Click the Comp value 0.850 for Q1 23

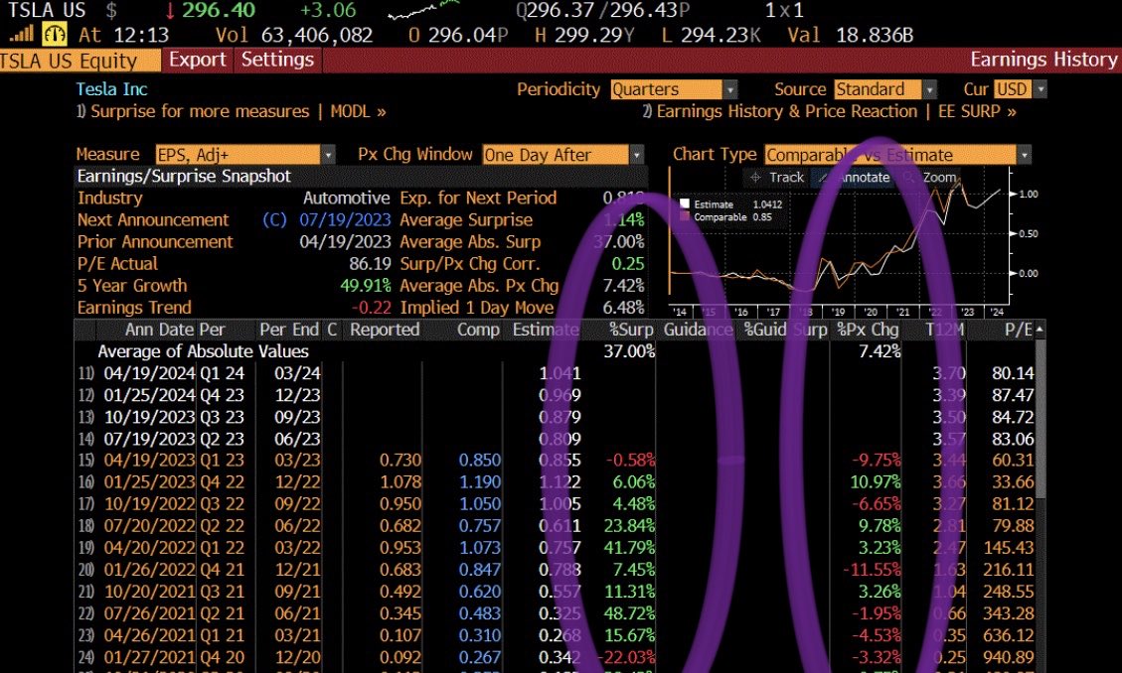pos(479,461)
